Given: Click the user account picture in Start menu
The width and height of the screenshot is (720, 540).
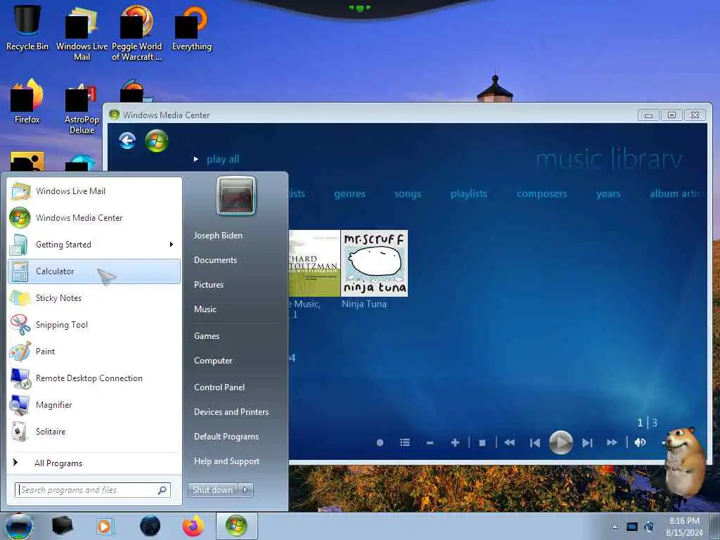Looking at the screenshot, I should (236, 196).
